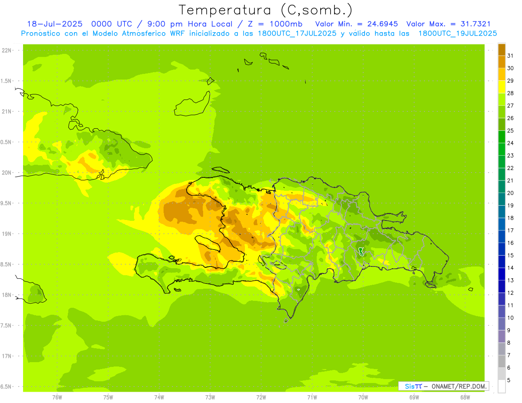Screen dimensions: 522x403
Task: Click the "21N" latitude axis label
Action: tap(7, 111)
